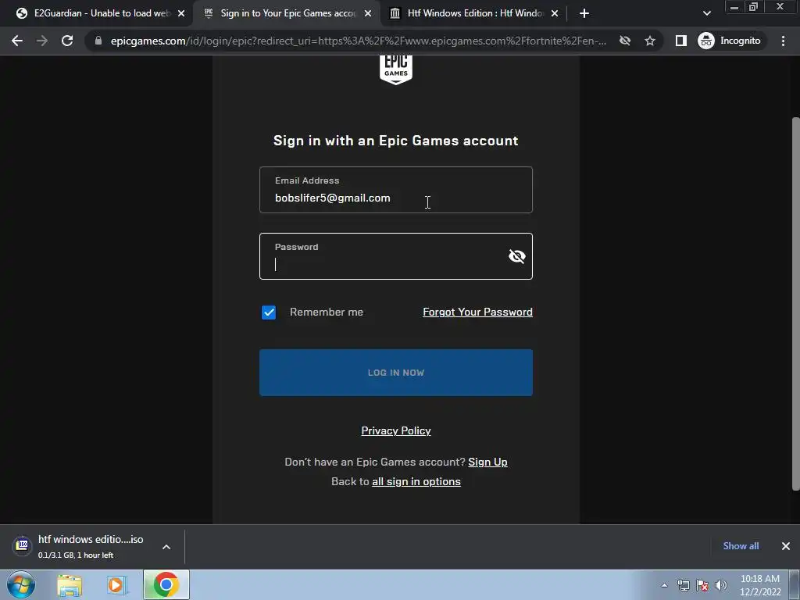This screenshot has width=800, height=600.
Task: Click Show all downloads
Action: coord(741,546)
